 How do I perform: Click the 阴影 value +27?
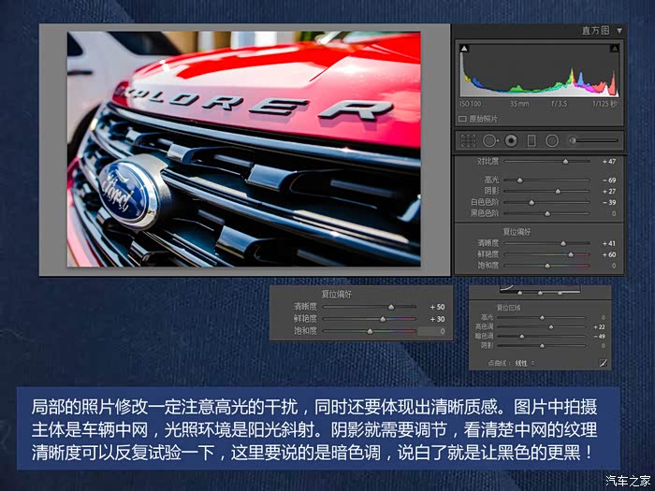[609, 191]
